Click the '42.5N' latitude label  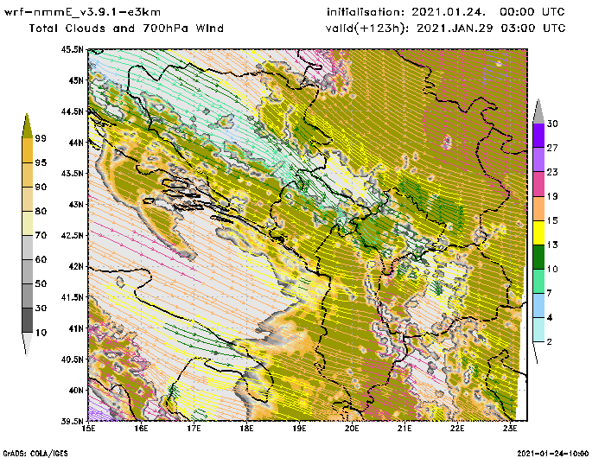pyautogui.click(x=72, y=235)
